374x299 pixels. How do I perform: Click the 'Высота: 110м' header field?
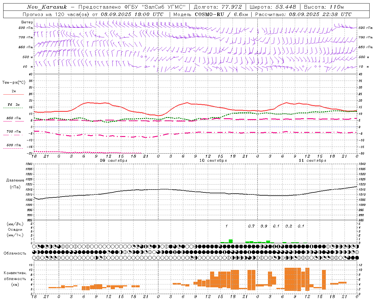(324, 7)
